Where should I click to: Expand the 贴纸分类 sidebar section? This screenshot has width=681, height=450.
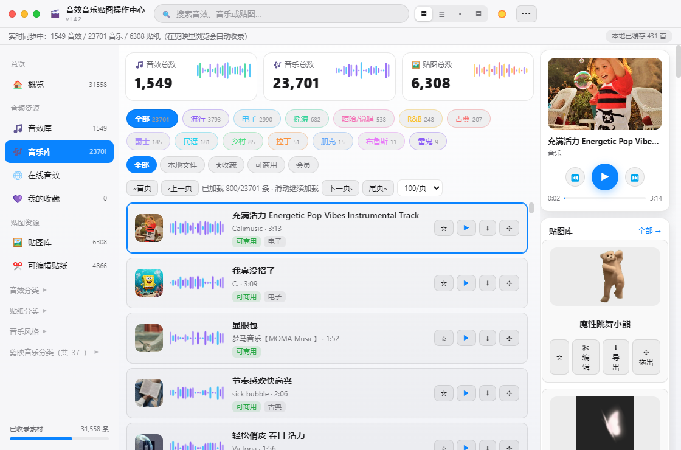tap(28, 311)
